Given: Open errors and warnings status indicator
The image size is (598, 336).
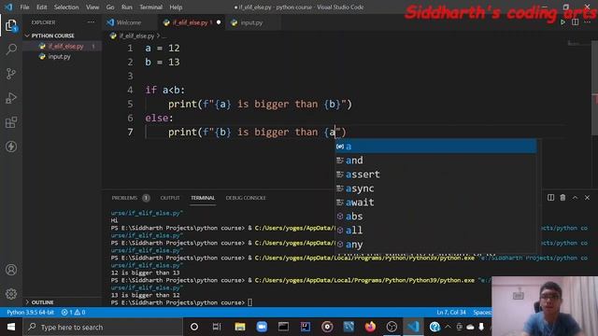Looking at the screenshot, I should [74, 313].
